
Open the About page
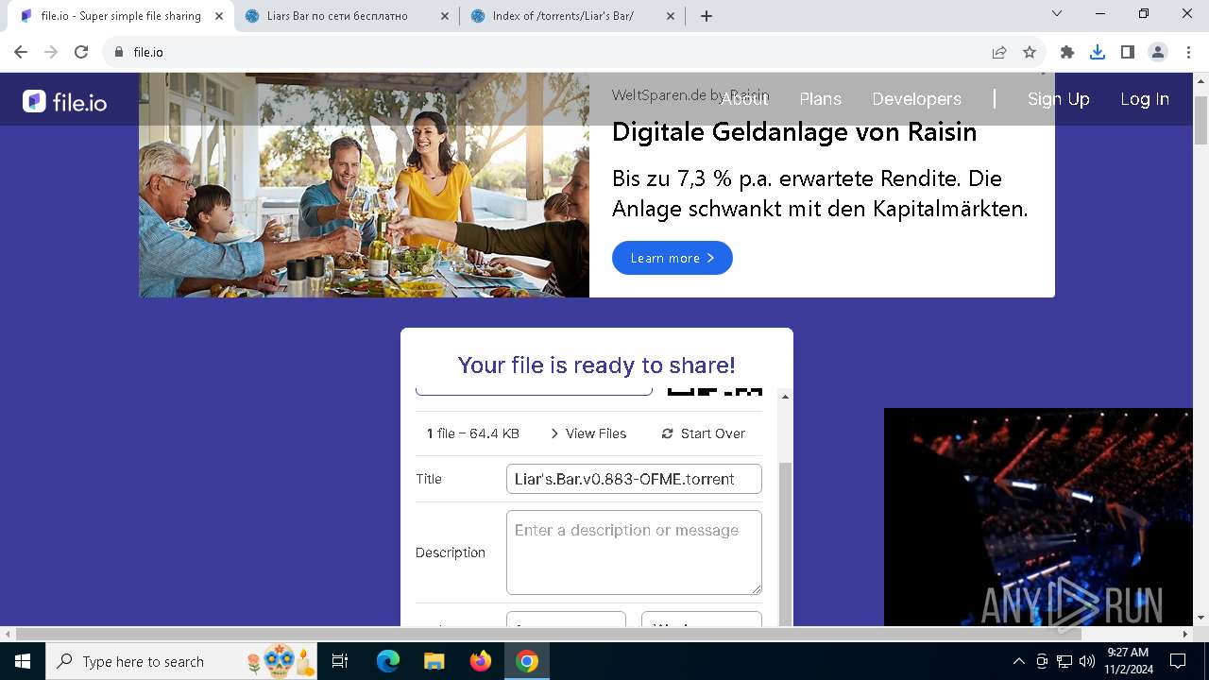coord(744,99)
